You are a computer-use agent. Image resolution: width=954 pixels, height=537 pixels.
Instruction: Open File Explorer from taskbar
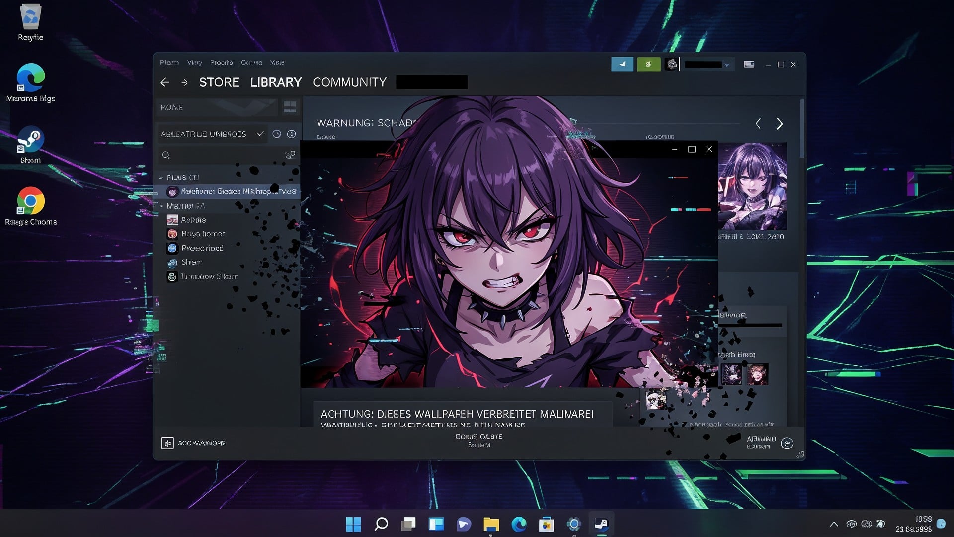click(x=491, y=524)
